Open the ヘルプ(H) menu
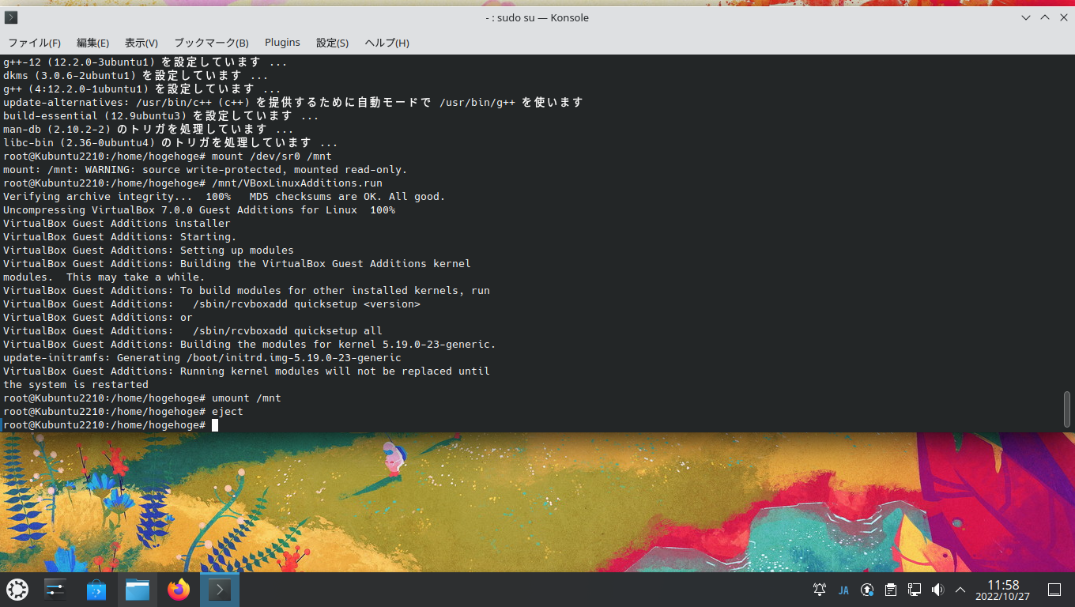Screen dimensions: 1075x607 387,43
